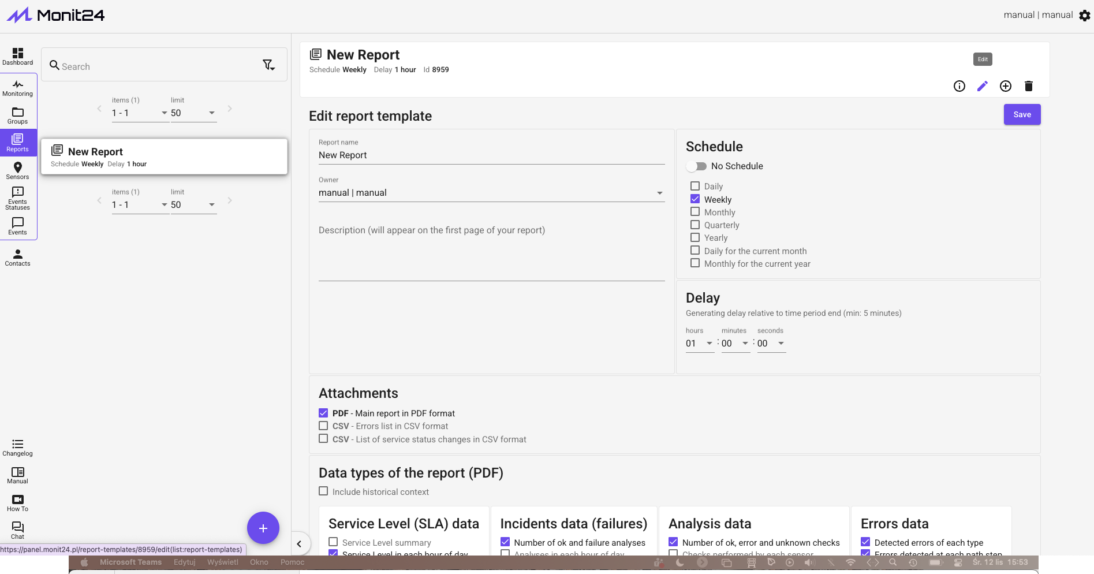
Task: Open the search filter icon
Action: click(x=268, y=65)
